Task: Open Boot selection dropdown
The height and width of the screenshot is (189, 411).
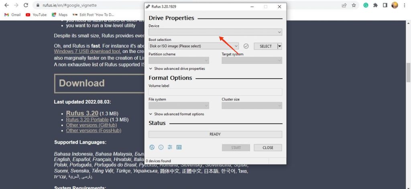Action: (x=193, y=46)
